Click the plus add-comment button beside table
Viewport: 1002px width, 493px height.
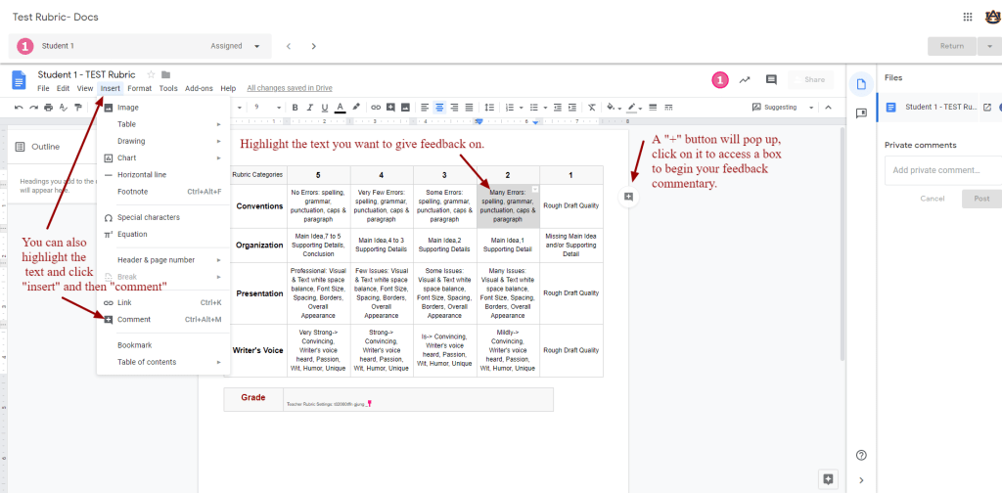[x=628, y=197]
